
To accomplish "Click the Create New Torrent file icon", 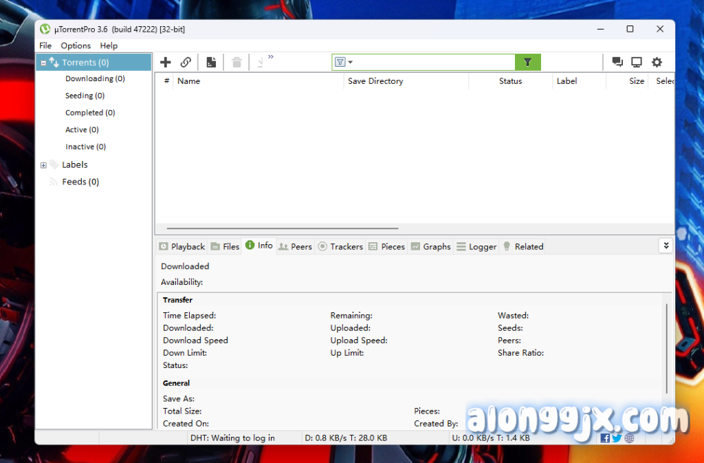I will point(211,63).
